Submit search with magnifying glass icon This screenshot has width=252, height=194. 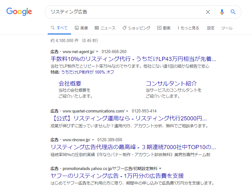(x=233, y=12)
